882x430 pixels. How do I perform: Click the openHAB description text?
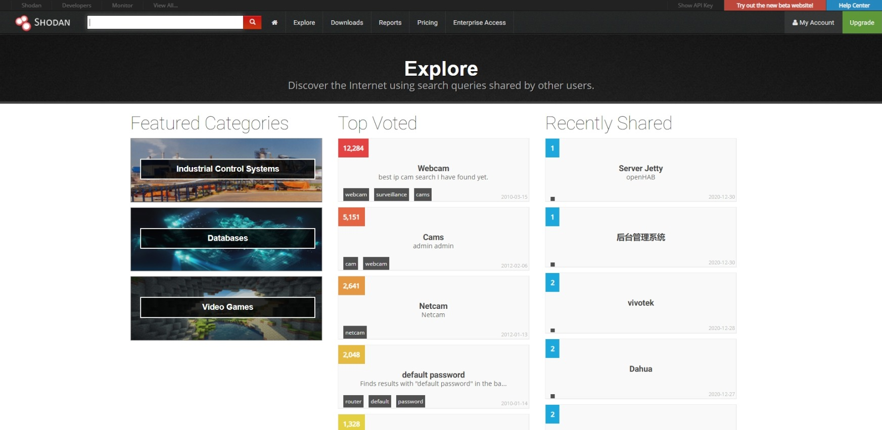[x=640, y=178]
